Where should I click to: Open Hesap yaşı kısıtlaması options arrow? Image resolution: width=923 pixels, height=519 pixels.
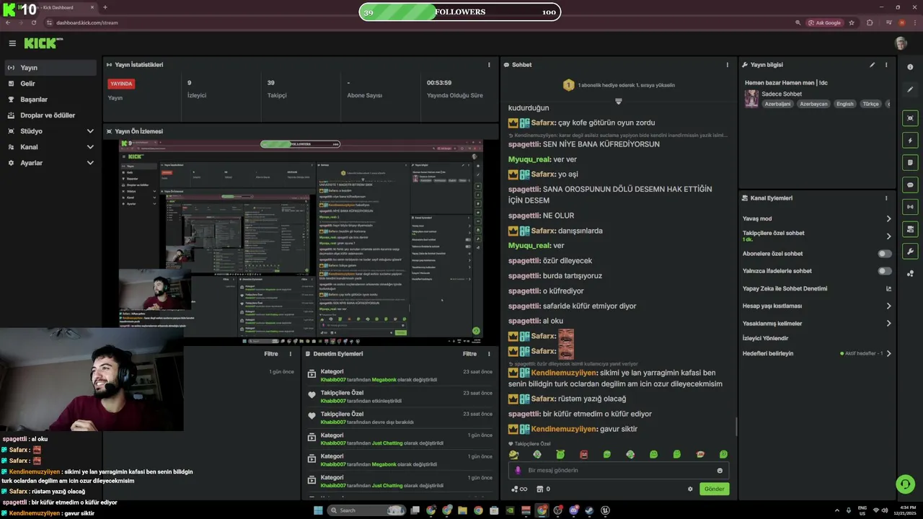(888, 306)
